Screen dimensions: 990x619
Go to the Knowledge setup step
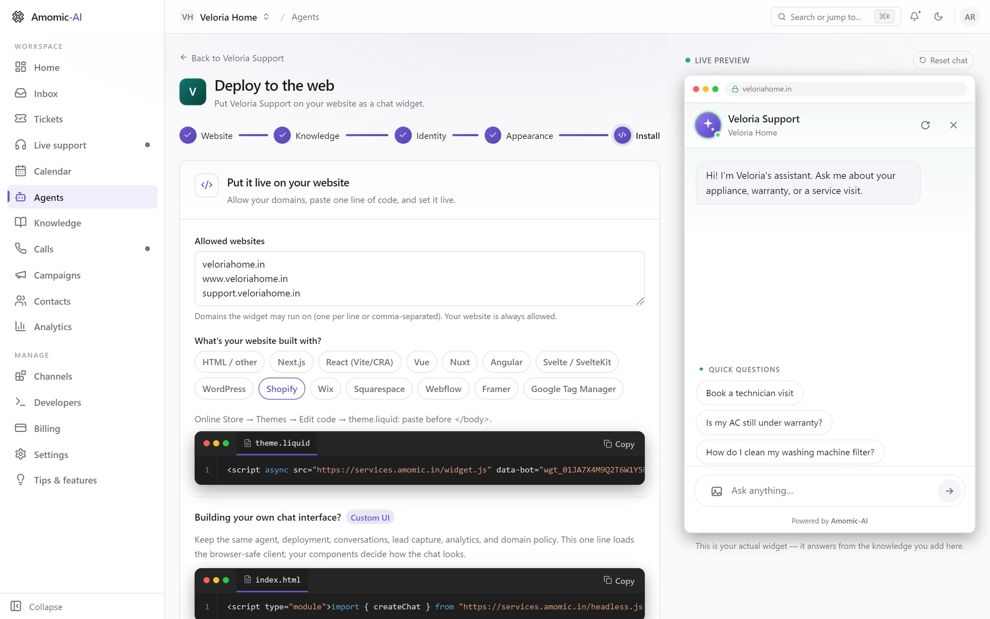pos(307,136)
